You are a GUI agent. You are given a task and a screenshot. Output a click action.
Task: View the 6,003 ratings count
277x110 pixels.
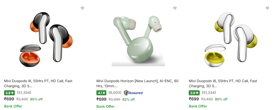click(115, 93)
